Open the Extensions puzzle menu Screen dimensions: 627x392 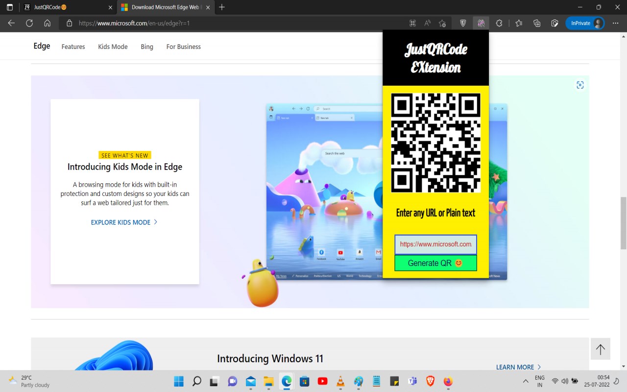pos(499,23)
